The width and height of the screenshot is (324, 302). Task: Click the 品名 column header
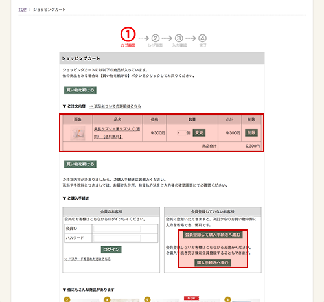pyautogui.click(x=117, y=119)
